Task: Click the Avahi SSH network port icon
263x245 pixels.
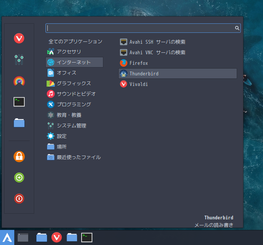Action: click(x=124, y=42)
